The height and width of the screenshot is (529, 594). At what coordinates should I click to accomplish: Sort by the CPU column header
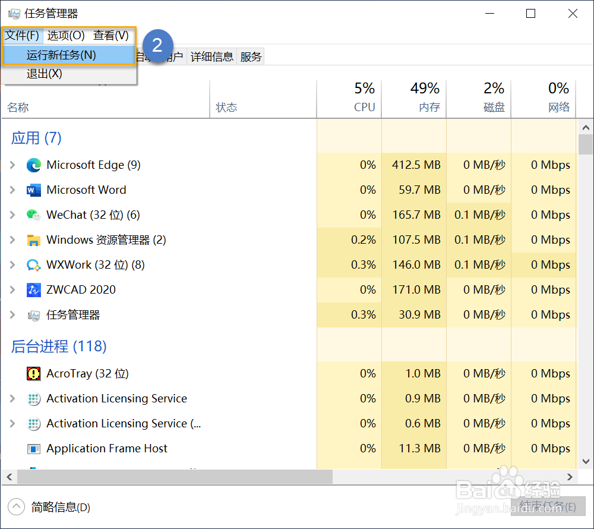click(x=349, y=99)
